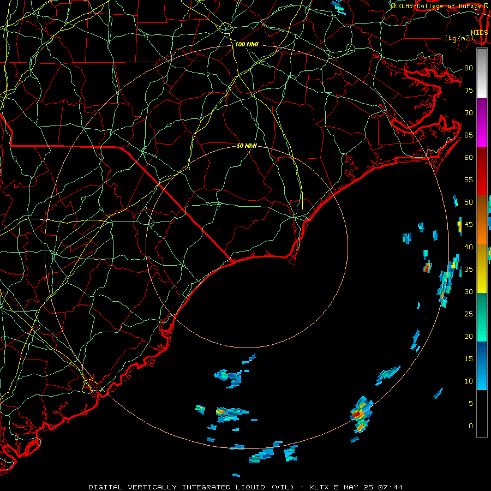Select the 30 value on the VIL scale
Image resolution: width=491 pixels, height=491 pixels.
click(469, 292)
